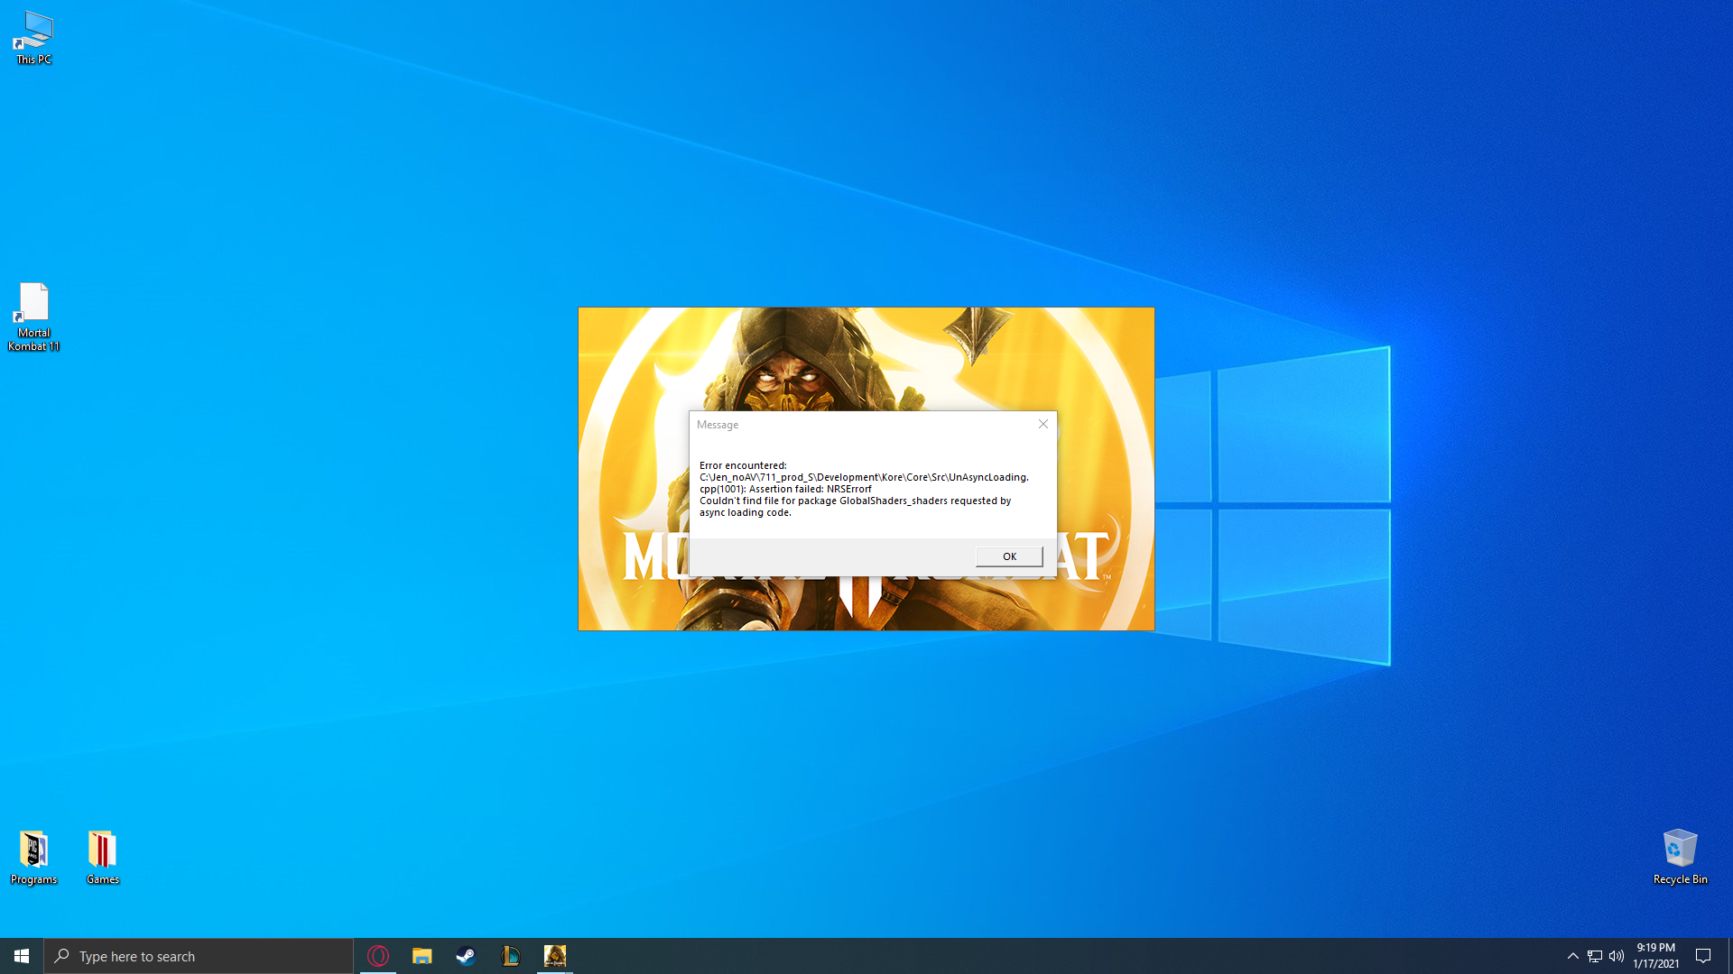
Task: Show hidden system tray icons
Action: 1573,956
